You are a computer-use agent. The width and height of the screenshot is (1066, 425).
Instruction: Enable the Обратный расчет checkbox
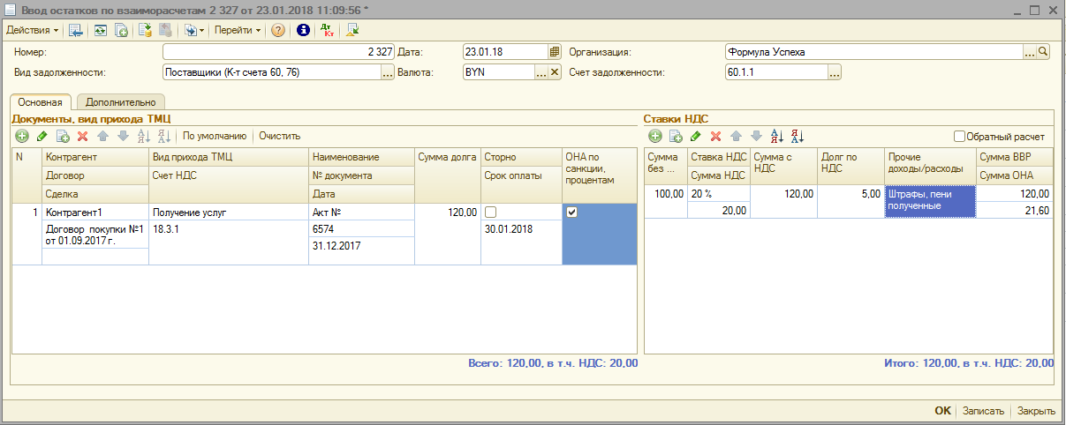click(x=959, y=137)
